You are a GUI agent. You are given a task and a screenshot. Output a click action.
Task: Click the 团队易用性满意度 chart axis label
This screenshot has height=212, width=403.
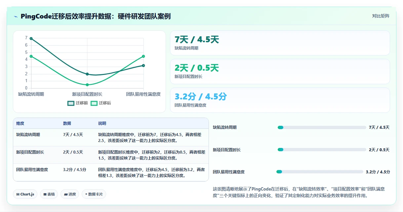click(143, 94)
